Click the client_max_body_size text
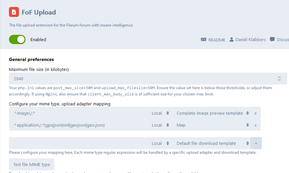Image resolution: width=289 pixels, height=173 pixels. [111, 94]
